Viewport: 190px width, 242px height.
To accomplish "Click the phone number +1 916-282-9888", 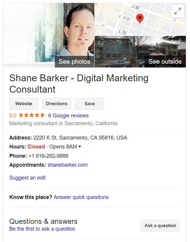I will tap(48, 156).
